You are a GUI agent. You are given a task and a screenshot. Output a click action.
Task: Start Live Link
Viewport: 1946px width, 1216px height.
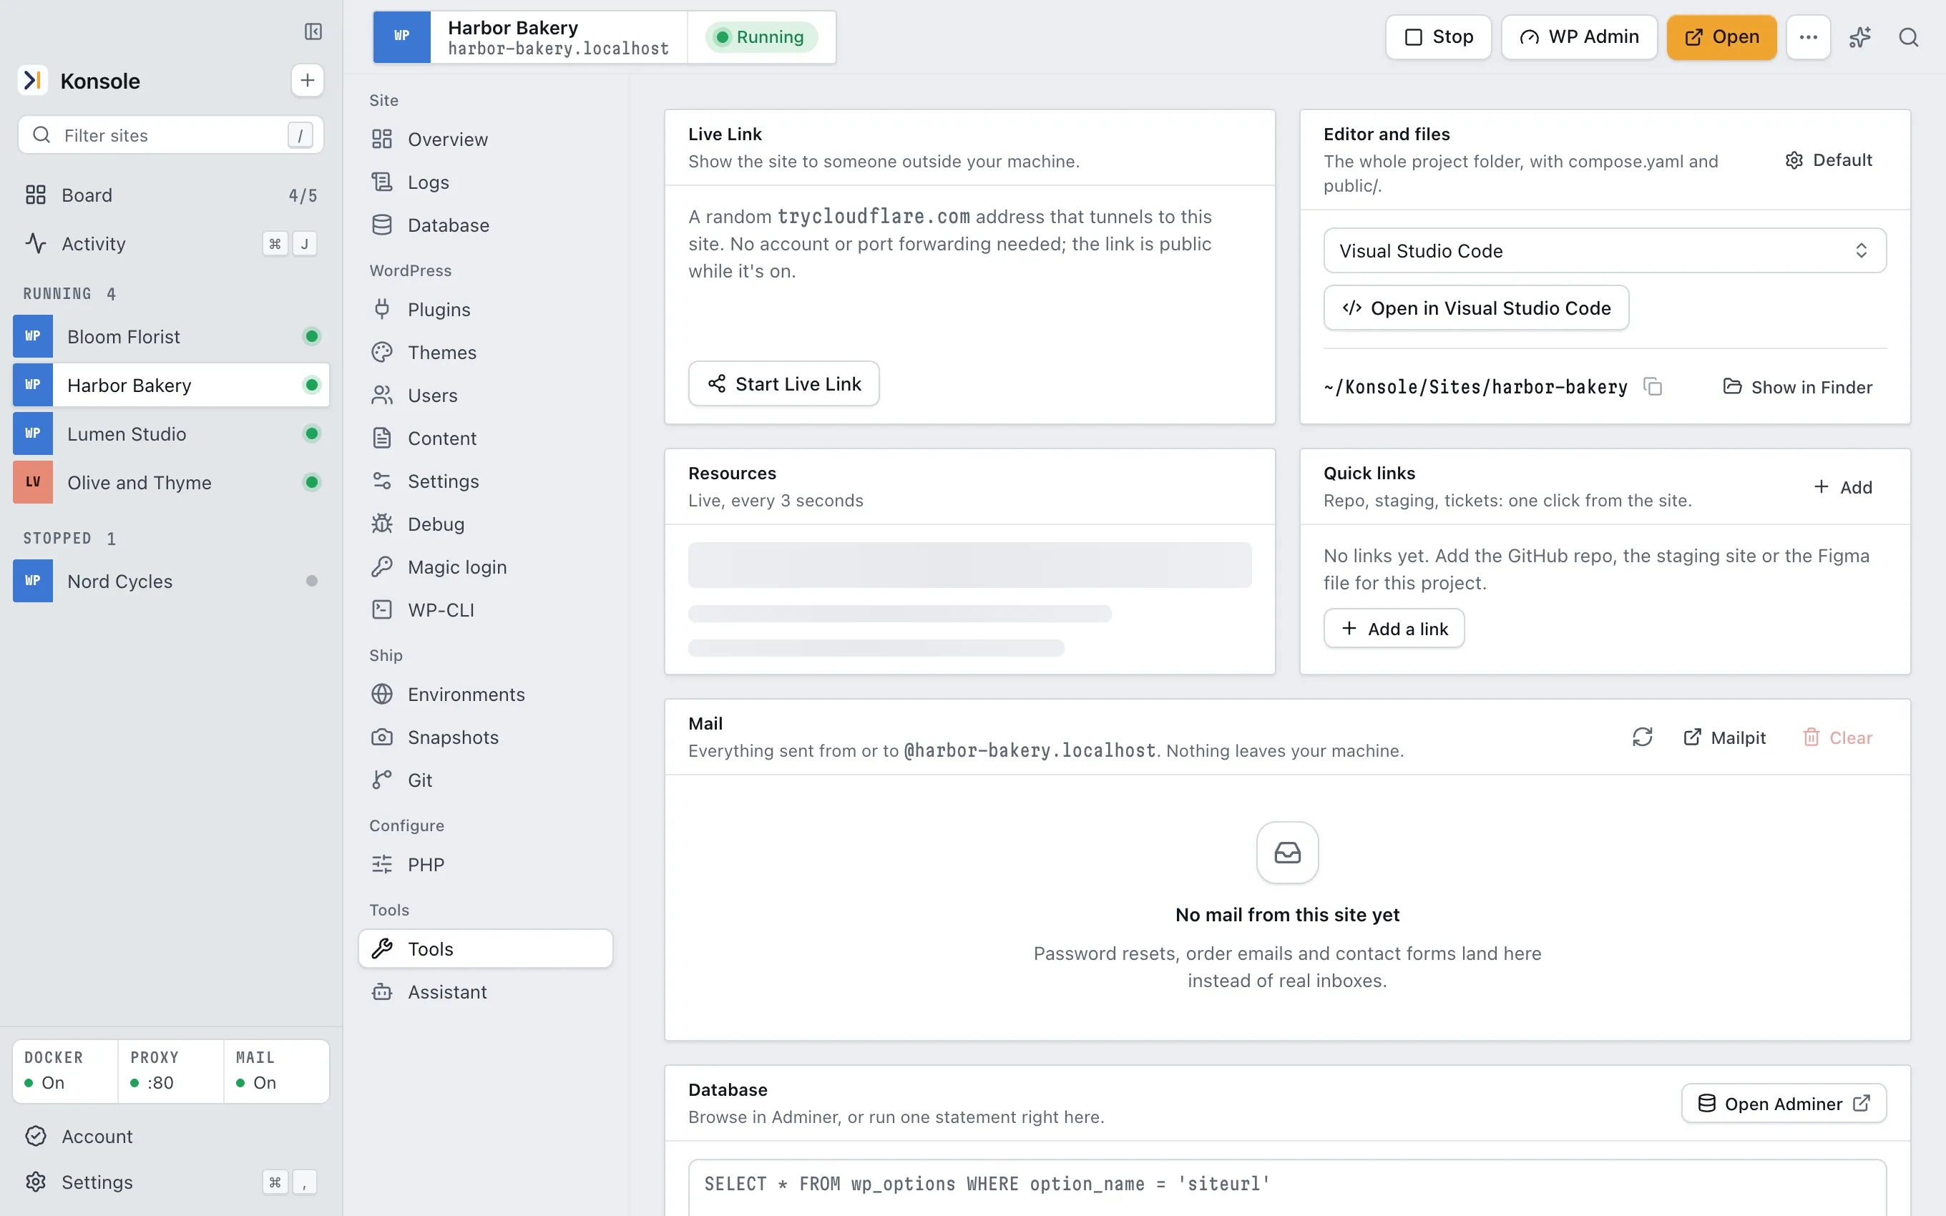pyautogui.click(x=783, y=383)
